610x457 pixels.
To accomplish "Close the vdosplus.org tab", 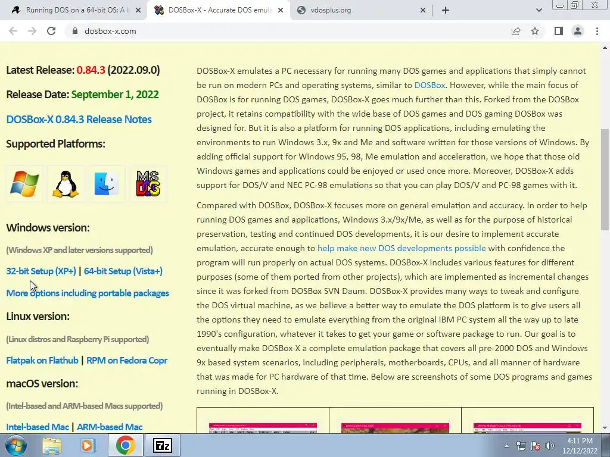I will click(x=423, y=10).
